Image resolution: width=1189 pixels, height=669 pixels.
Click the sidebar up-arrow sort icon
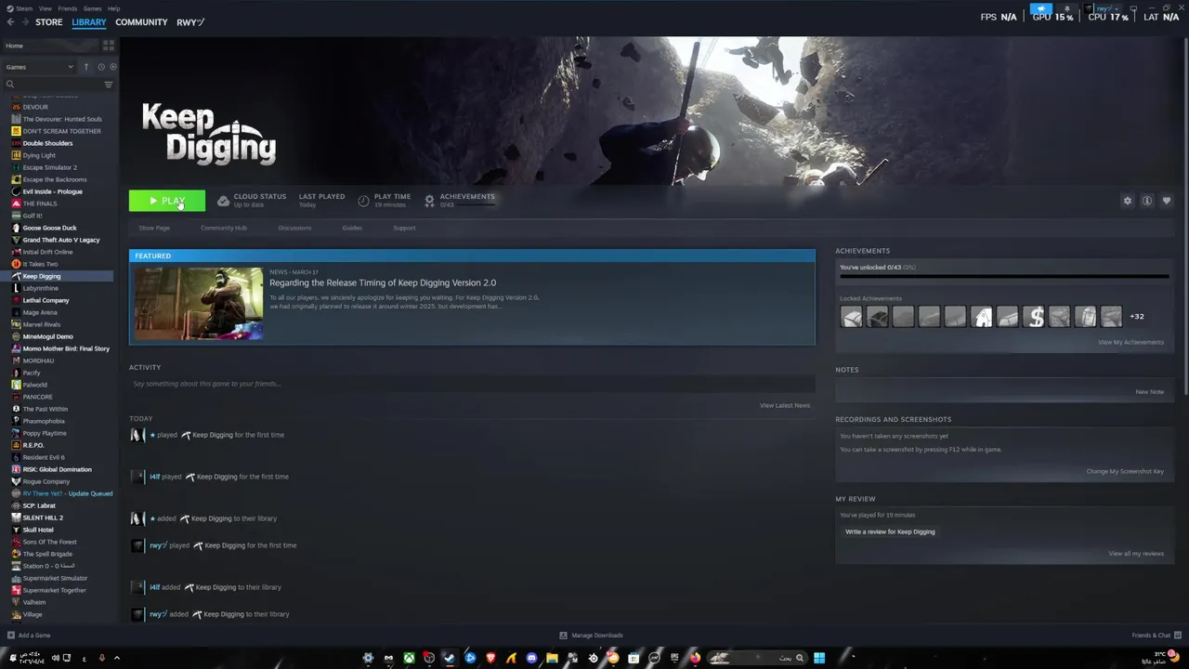pyautogui.click(x=86, y=67)
